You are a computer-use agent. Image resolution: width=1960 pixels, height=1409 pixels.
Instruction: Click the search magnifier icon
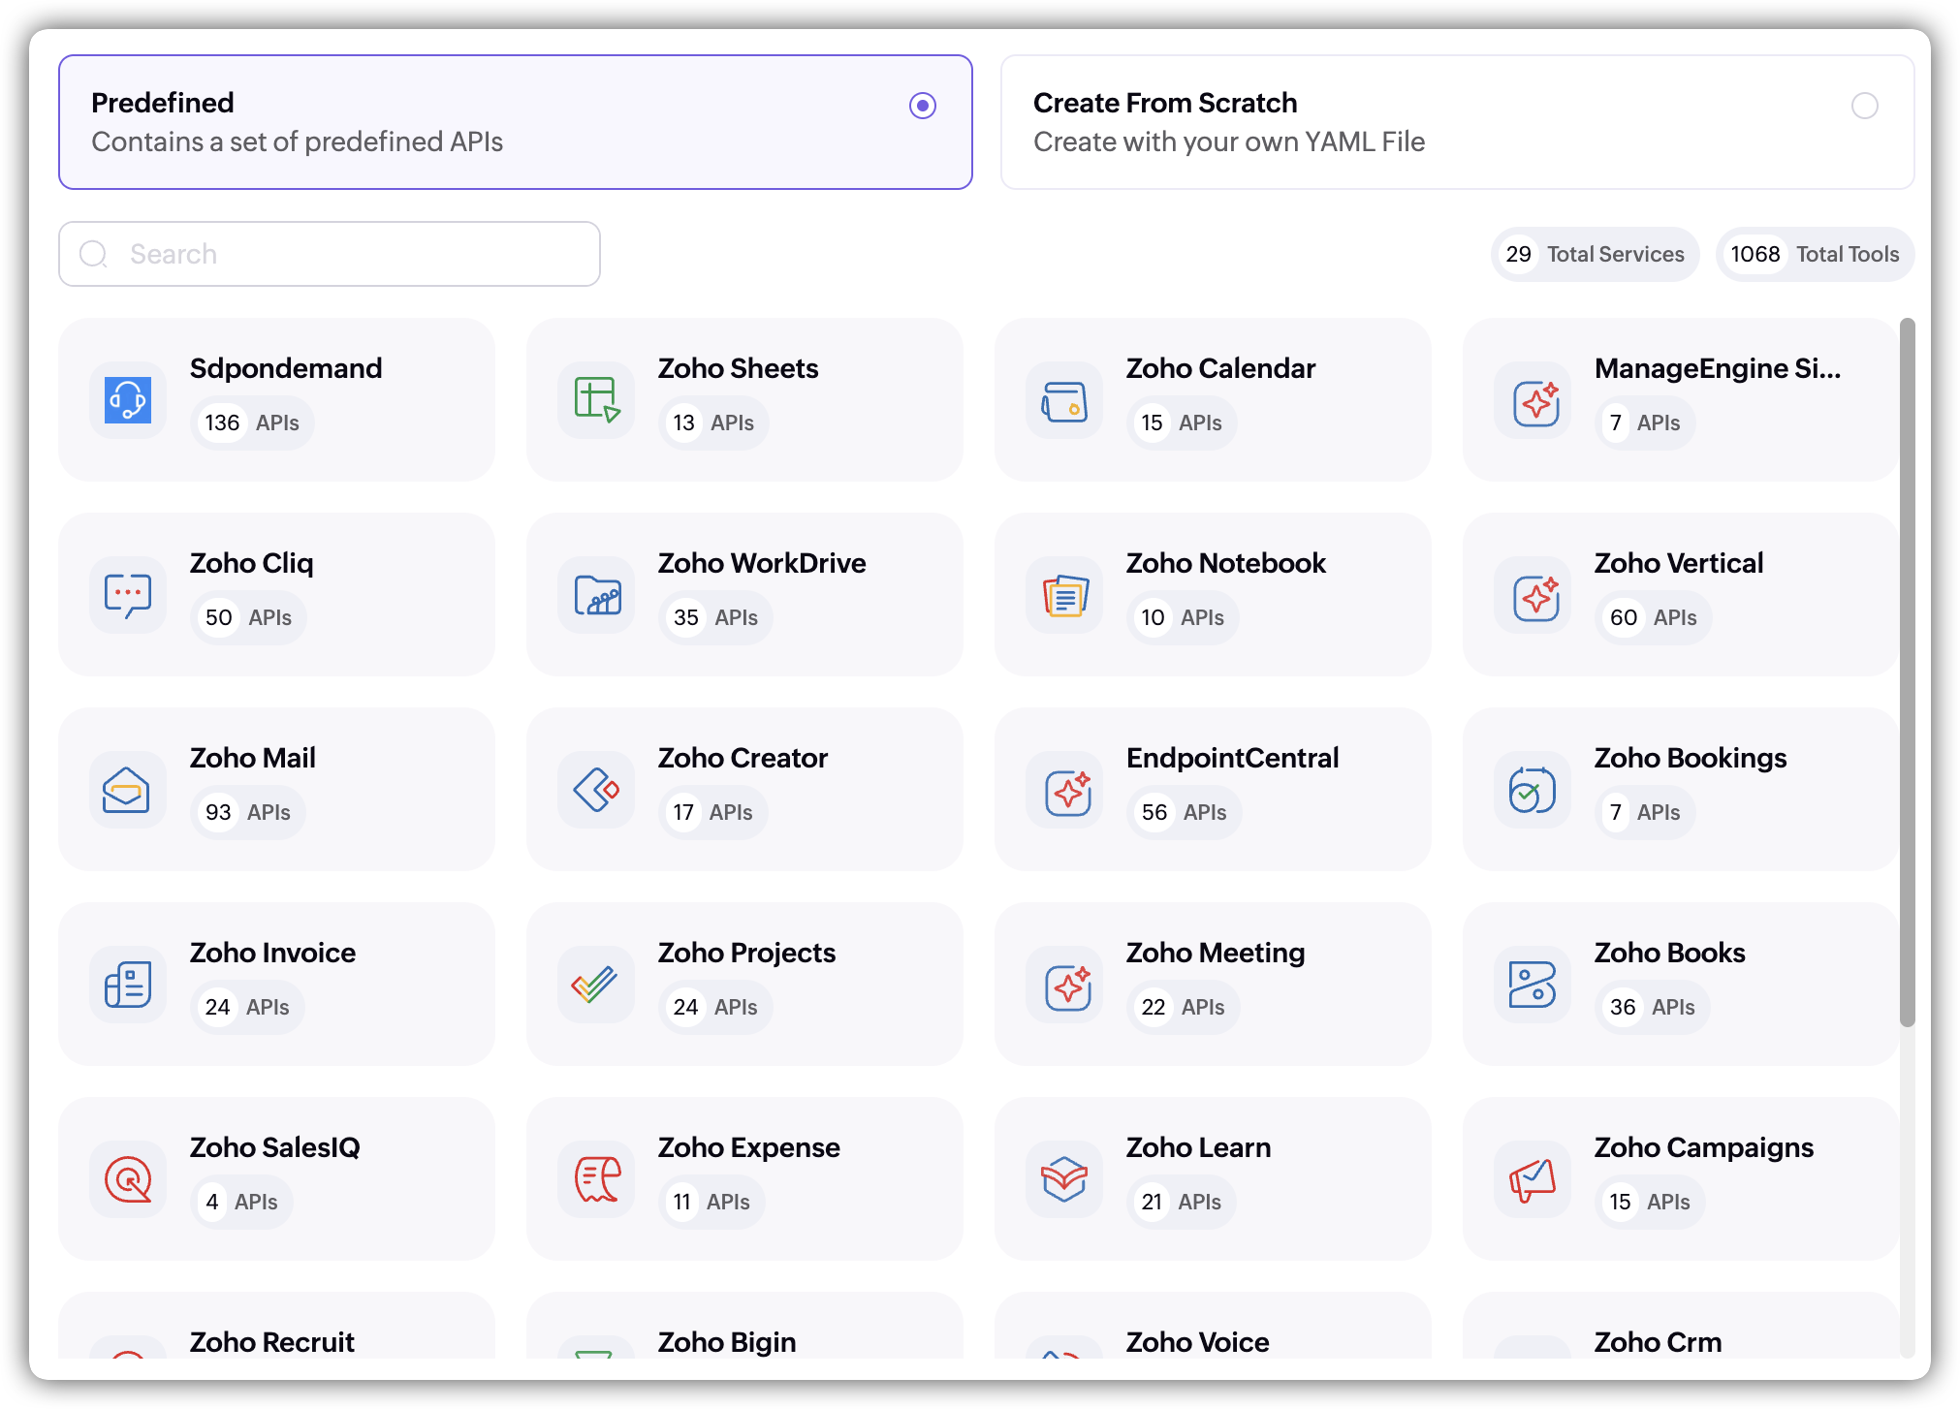(x=94, y=254)
